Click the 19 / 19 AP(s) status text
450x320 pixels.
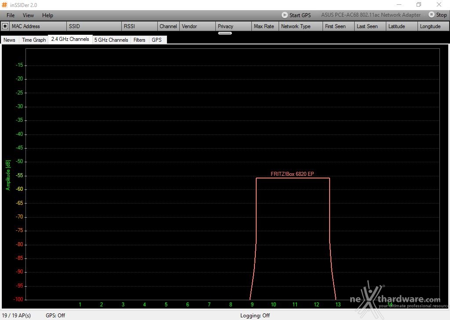(16, 316)
